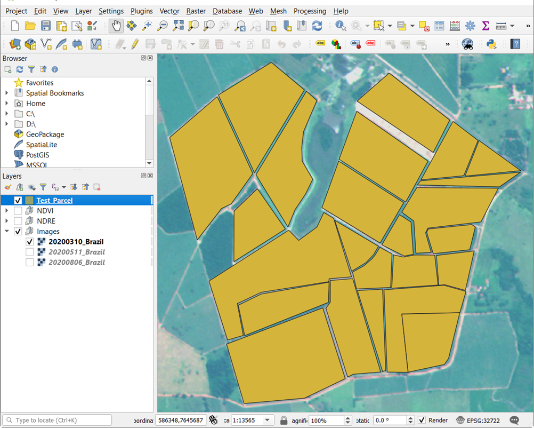Enable the NDVI group checkbox
534x428 pixels.
point(18,211)
